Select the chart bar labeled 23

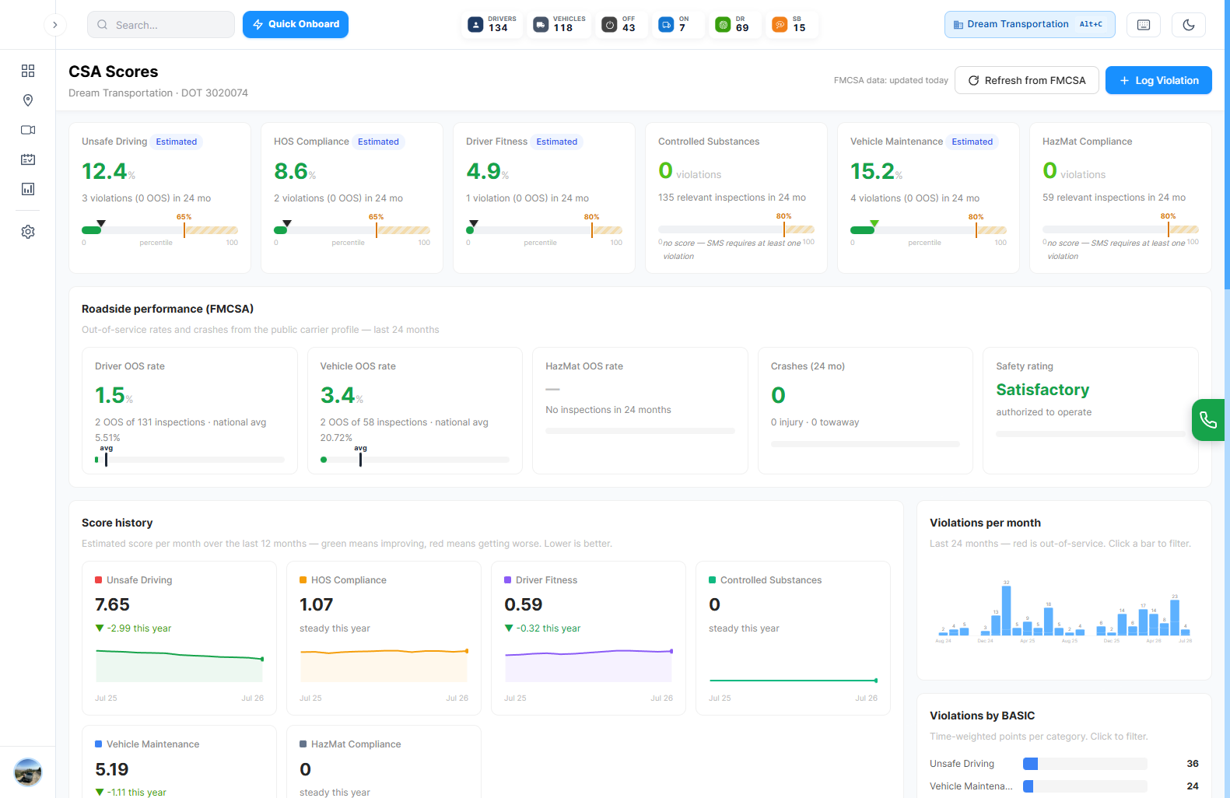[1175, 618]
